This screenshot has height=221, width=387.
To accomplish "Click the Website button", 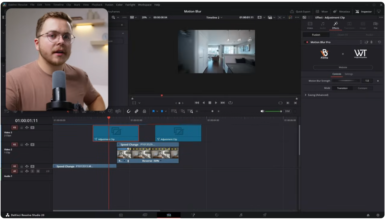I will click(343, 67).
